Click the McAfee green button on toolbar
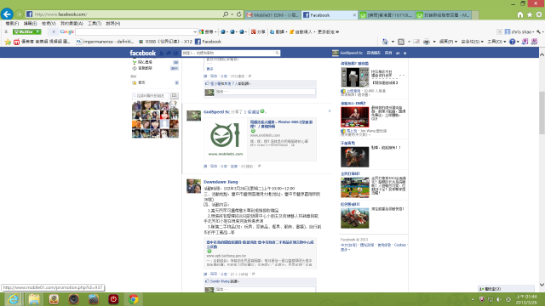Viewport: 545px width, 306px height. click(x=26, y=32)
